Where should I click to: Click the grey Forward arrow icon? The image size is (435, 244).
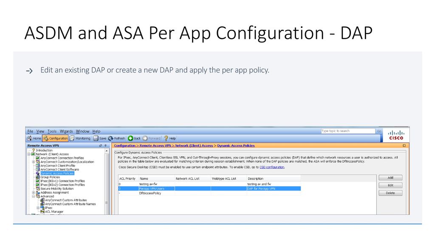pos(145,139)
